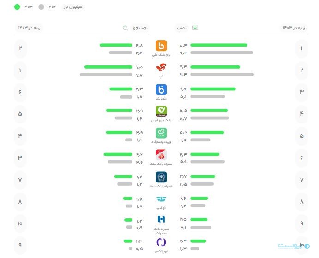
Task: Click the نوبیتکس label
Action: pos(161,251)
